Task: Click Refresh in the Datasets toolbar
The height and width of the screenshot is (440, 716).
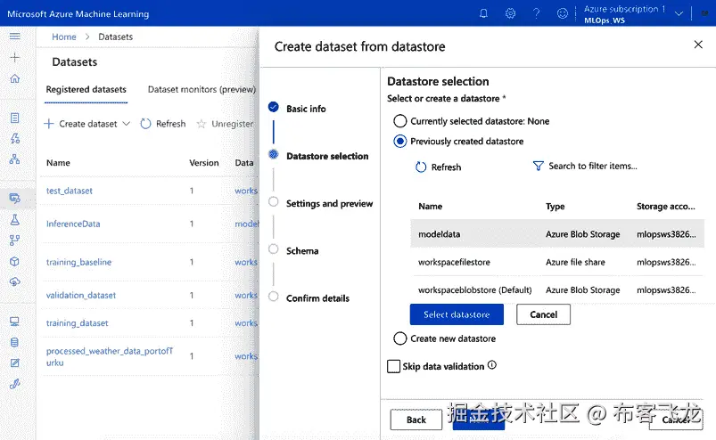Action: coord(163,124)
